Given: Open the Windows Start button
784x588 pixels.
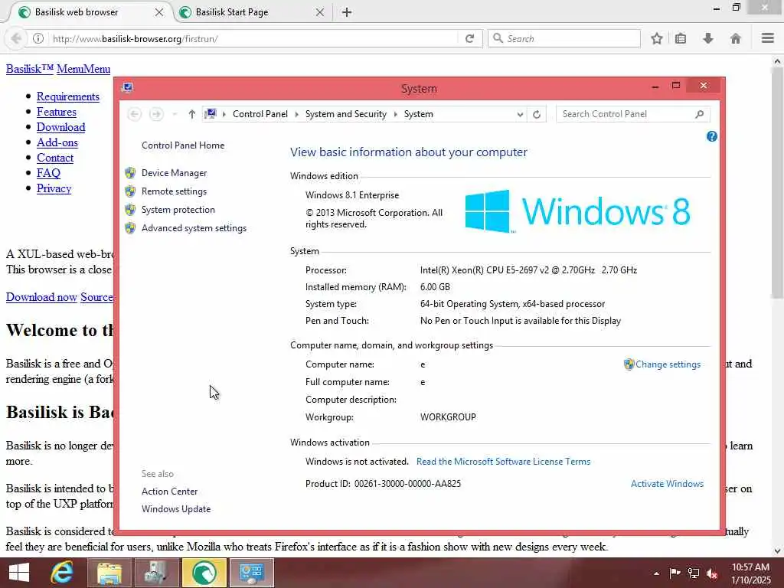Looking at the screenshot, I should tap(19, 573).
